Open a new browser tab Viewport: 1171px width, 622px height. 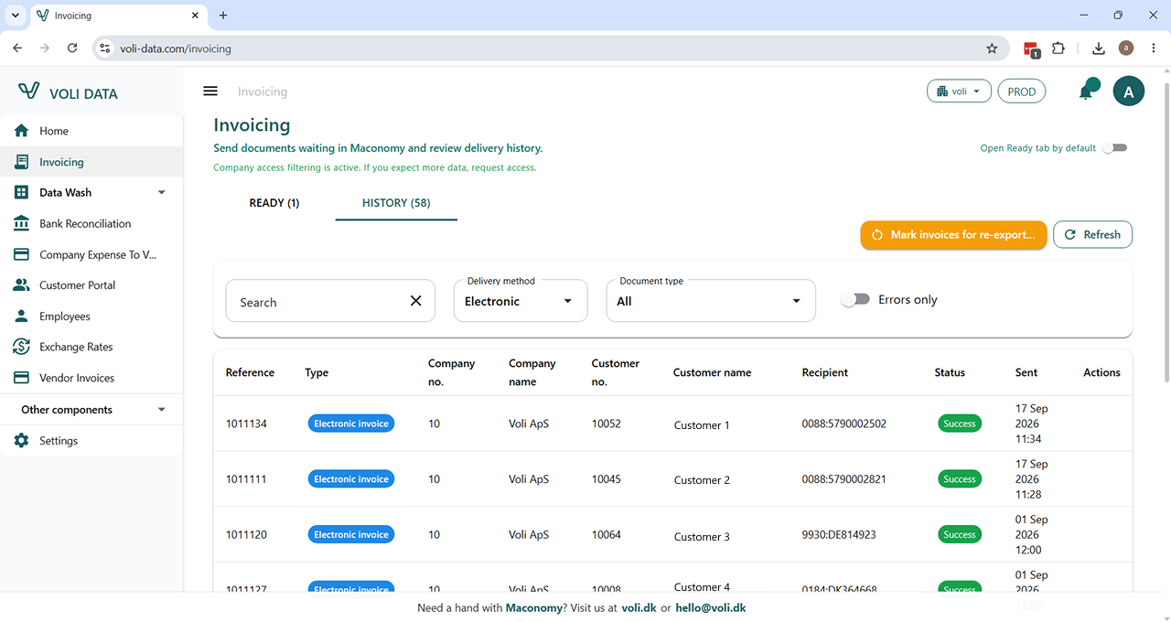click(x=223, y=16)
